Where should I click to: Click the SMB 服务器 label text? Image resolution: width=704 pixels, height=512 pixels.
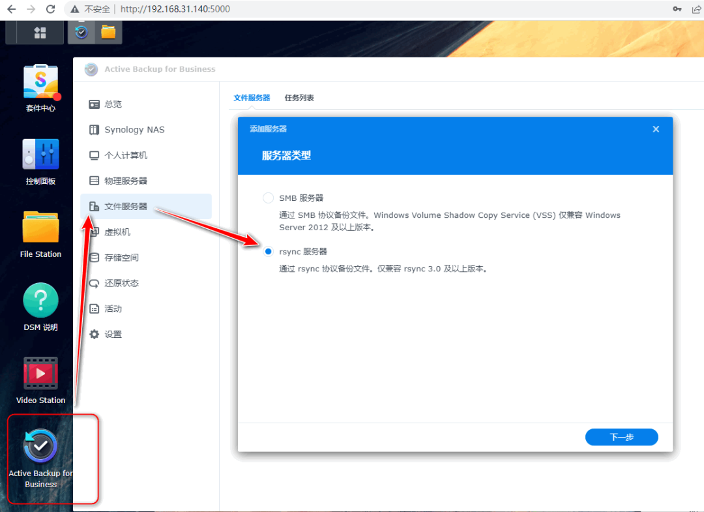(x=301, y=198)
